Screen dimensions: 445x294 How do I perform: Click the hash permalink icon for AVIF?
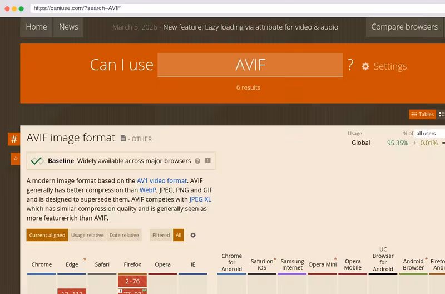coord(14,139)
